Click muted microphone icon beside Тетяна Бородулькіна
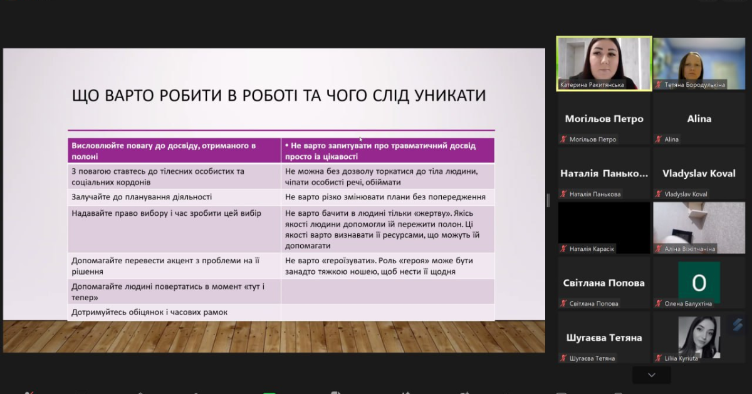This screenshot has width=752, height=394. (659, 85)
